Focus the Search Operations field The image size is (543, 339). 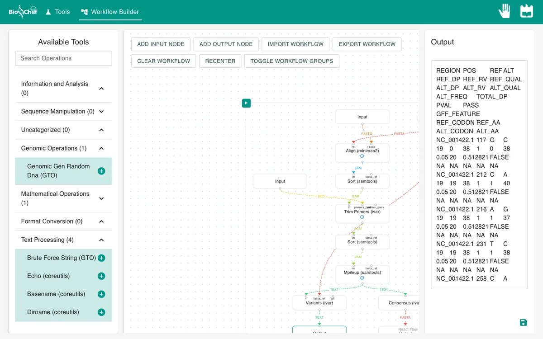coord(63,58)
